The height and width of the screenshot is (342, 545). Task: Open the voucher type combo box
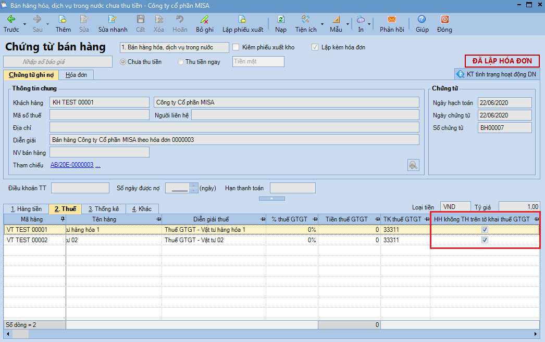tap(174, 47)
